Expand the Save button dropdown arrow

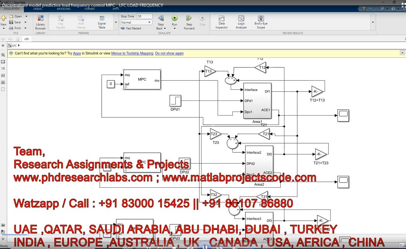[25, 22]
